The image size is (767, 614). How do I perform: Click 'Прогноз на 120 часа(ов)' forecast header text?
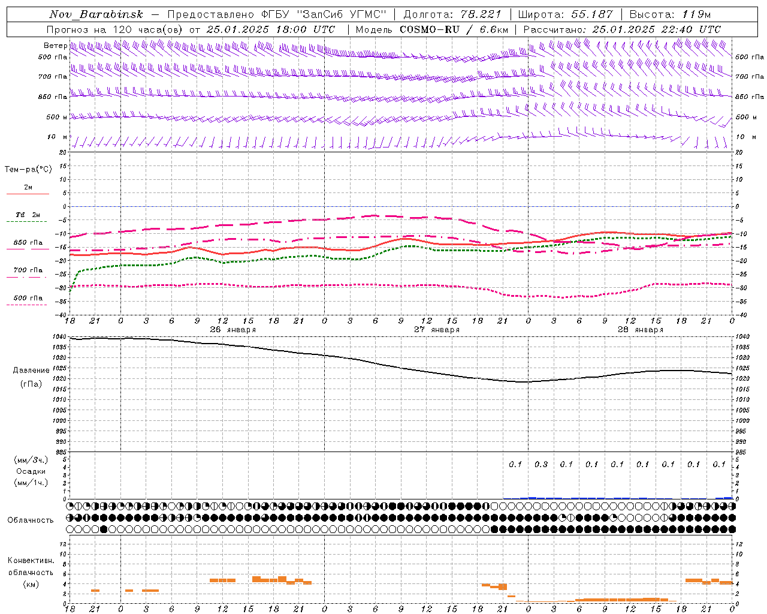(116, 29)
